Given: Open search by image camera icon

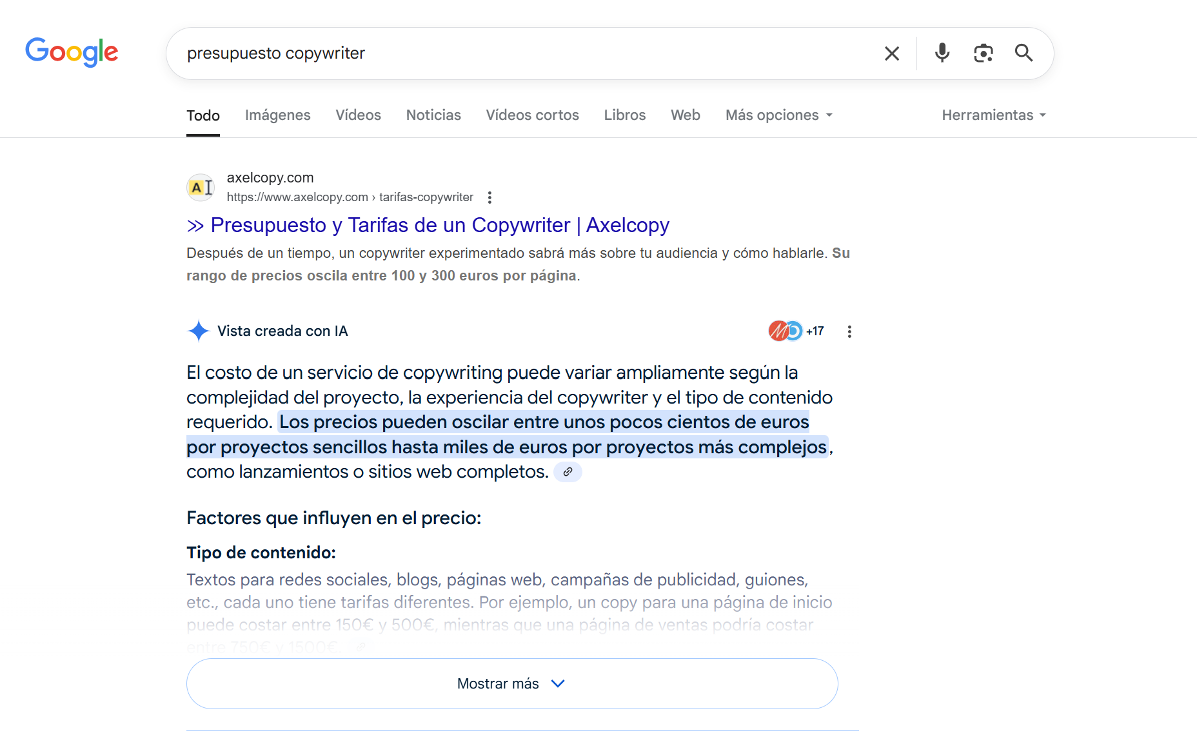Looking at the screenshot, I should 983,53.
